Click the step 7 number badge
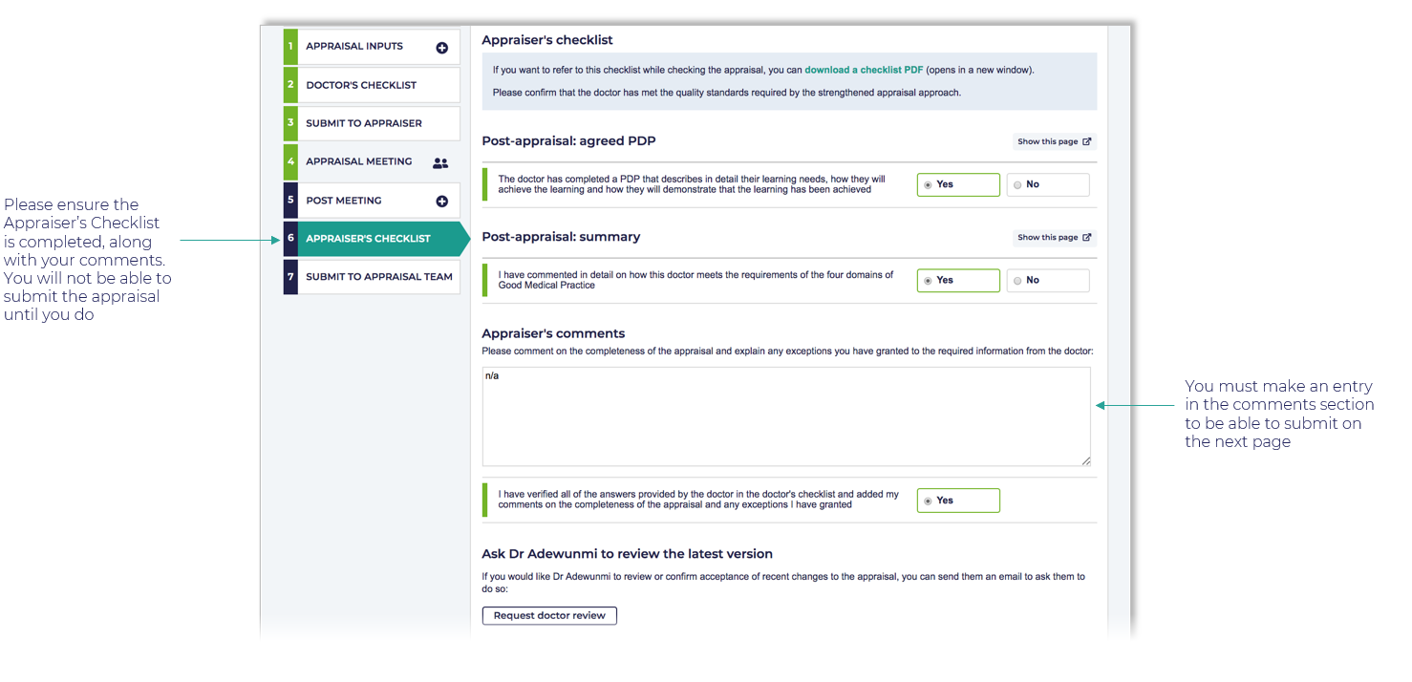Screen dimensions: 1412x682 click(290, 277)
